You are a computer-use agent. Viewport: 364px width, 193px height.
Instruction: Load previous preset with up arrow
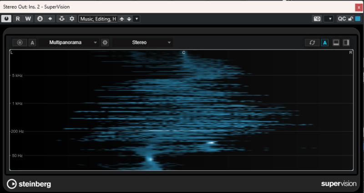tap(121, 19)
